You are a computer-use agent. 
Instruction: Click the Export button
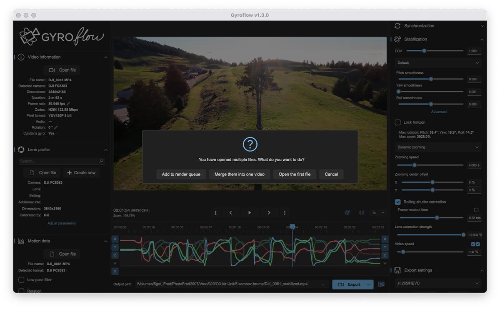(x=348, y=284)
